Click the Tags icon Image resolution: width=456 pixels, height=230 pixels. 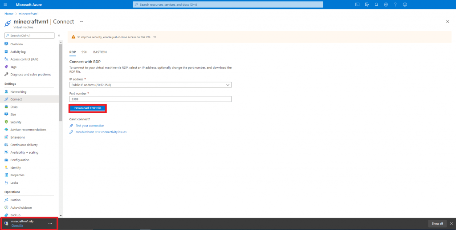click(6, 67)
